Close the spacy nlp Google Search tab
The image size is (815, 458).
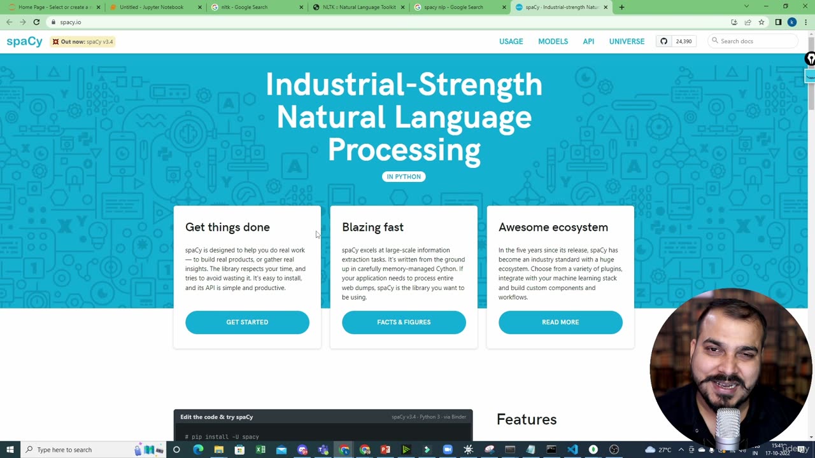(x=504, y=7)
